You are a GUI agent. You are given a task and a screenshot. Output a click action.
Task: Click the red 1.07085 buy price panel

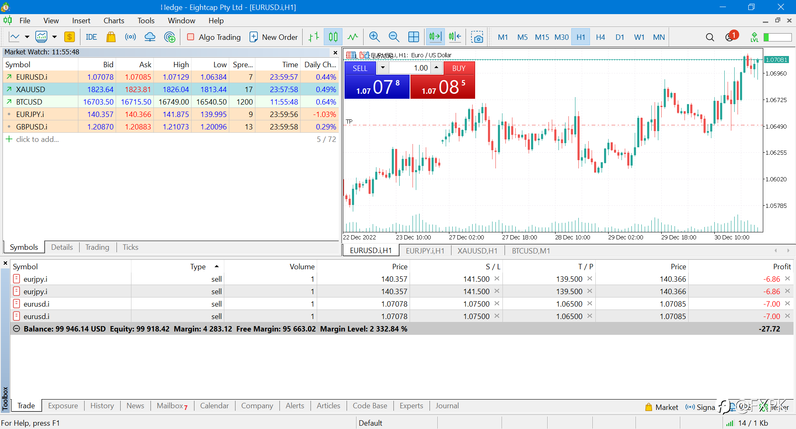point(443,87)
